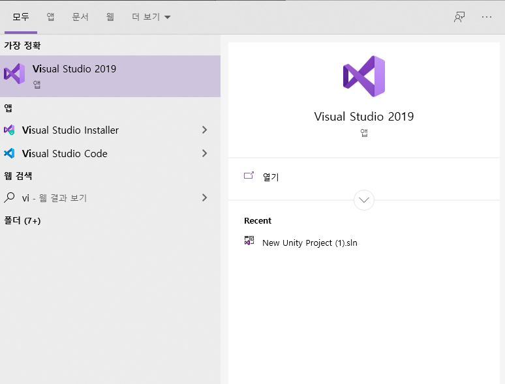Screen dimensions: 505x384
Task: Open the 더 보기 dropdown
Action: point(151,17)
